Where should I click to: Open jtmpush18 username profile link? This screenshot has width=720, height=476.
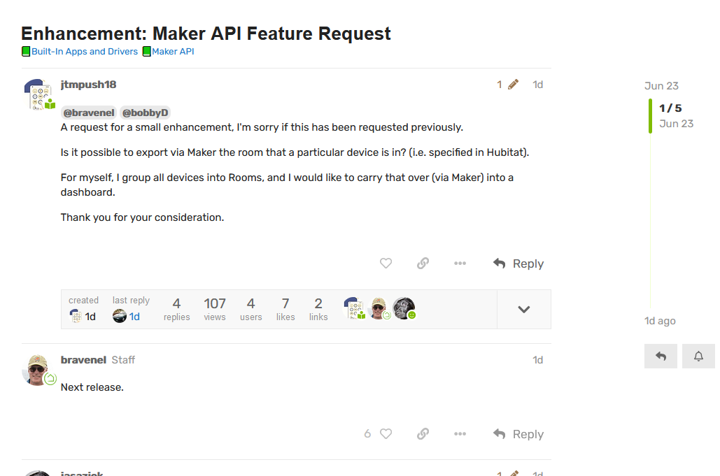[88, 85]
